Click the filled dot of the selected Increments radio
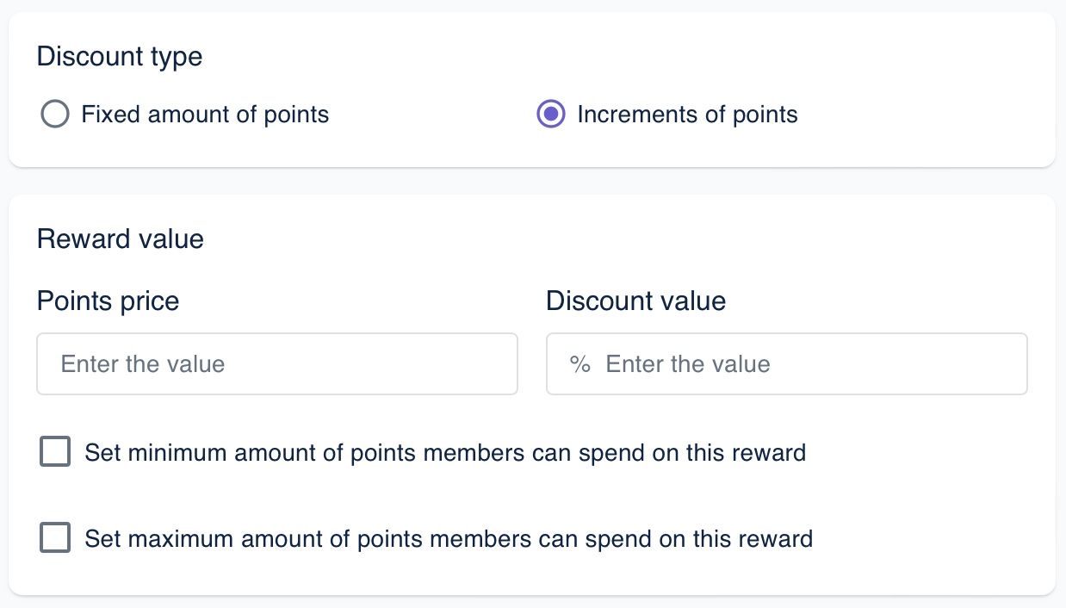 [551, 115]
